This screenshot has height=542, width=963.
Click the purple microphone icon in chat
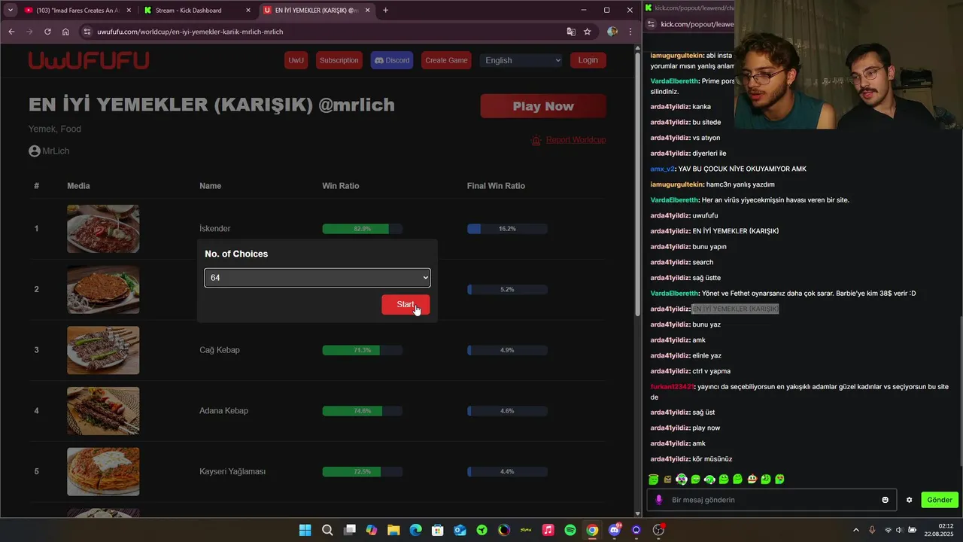659,500
